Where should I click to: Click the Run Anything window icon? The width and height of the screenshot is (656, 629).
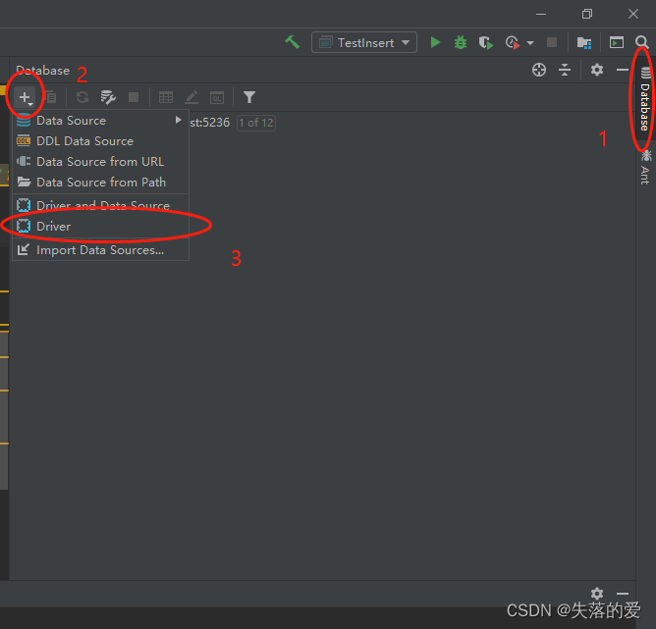coord(617,42)
